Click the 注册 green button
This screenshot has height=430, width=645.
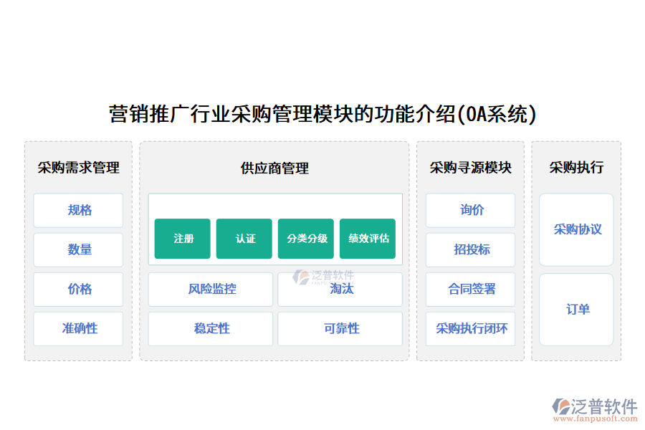[183, 239]
